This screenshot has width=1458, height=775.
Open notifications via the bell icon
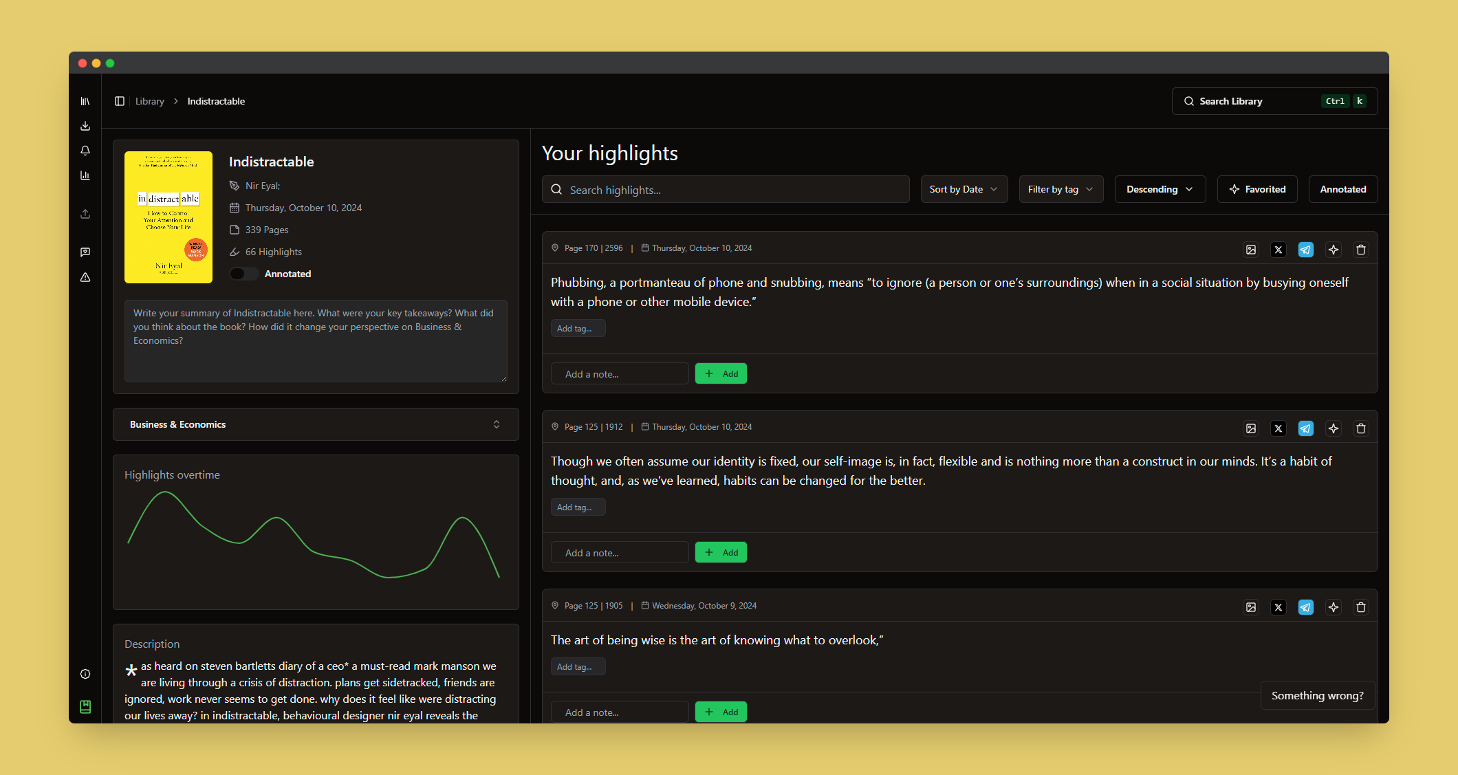[x=85, y=151]
